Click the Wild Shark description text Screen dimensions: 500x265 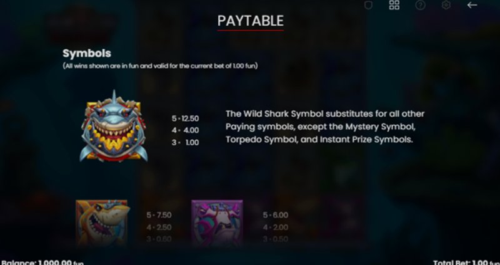click(325, 127)
